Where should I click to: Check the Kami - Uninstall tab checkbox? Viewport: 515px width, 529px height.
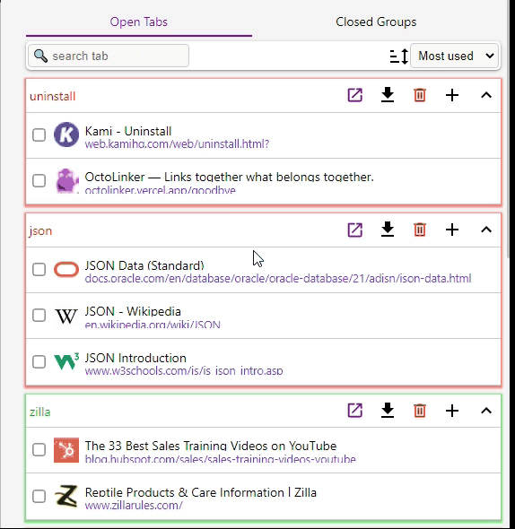[39, 135]
